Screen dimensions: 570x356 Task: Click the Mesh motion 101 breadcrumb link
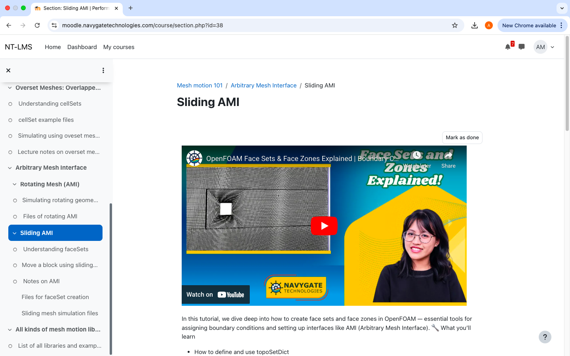point(199,85)
